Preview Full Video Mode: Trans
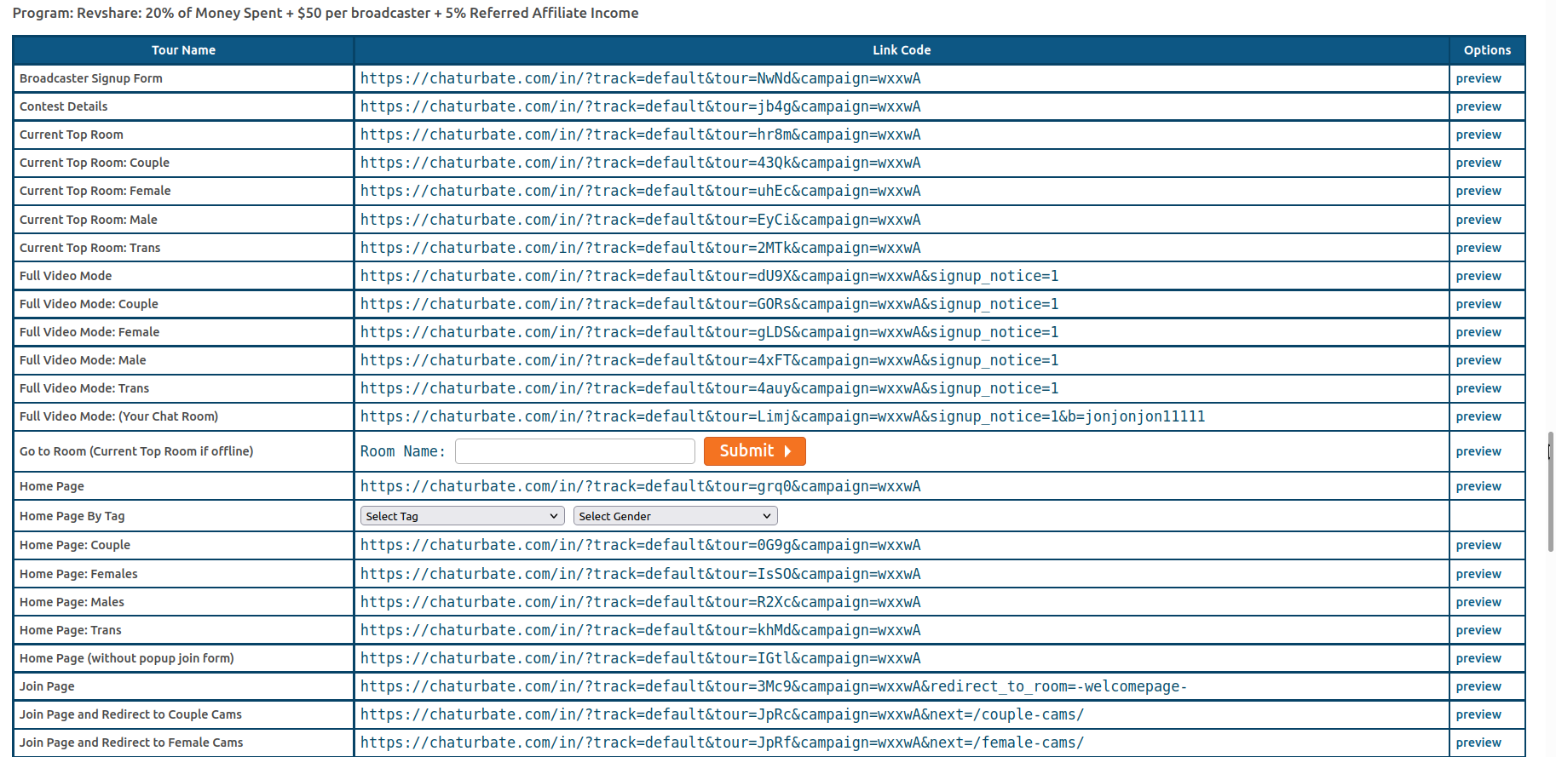 (x=1478, y=388)
